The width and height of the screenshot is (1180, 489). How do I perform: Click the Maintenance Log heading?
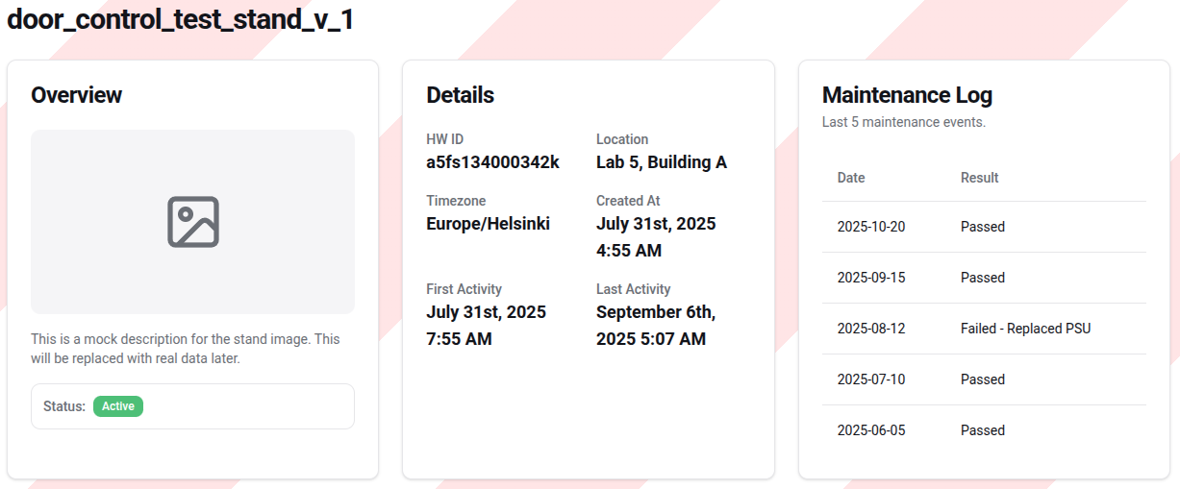tap(907, 95)
